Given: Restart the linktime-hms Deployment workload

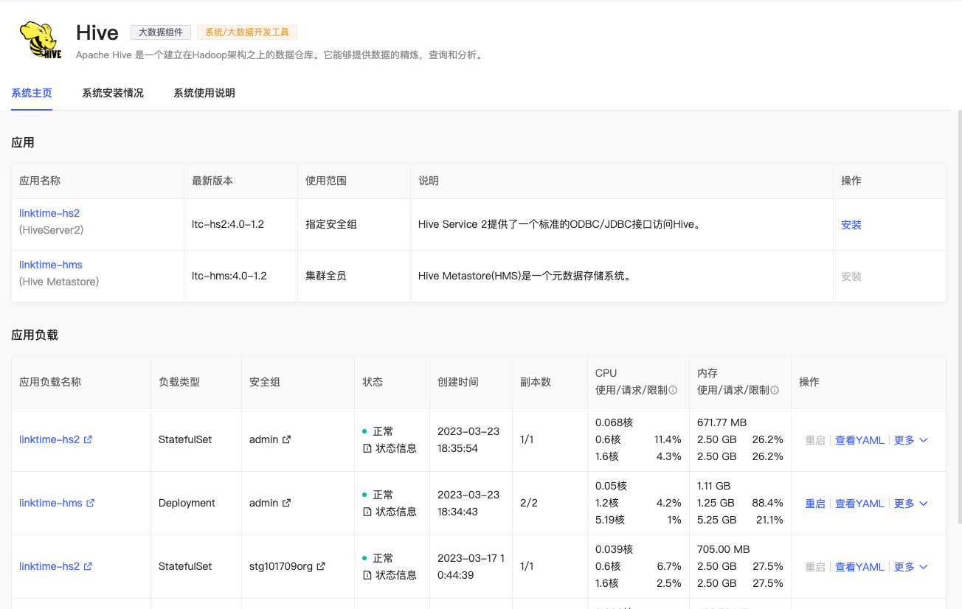Looking at the screenshot, I should 815,504.
